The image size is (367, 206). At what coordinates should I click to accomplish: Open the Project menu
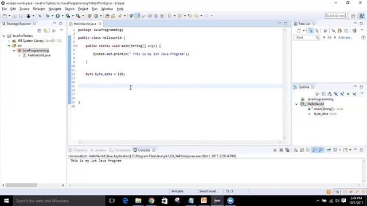tap(83, 9)
